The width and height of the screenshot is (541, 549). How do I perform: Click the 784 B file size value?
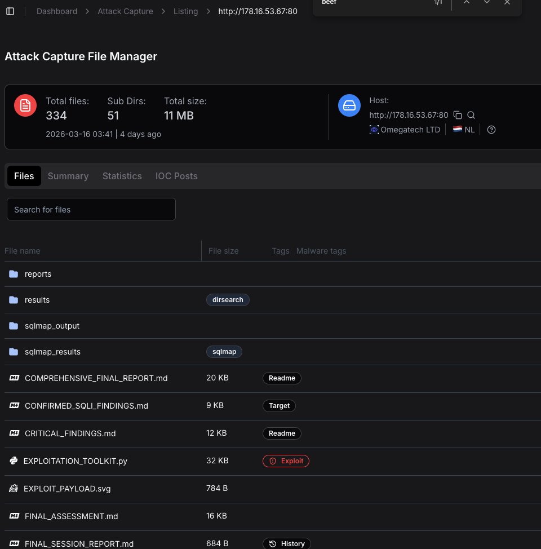(217, 489)
